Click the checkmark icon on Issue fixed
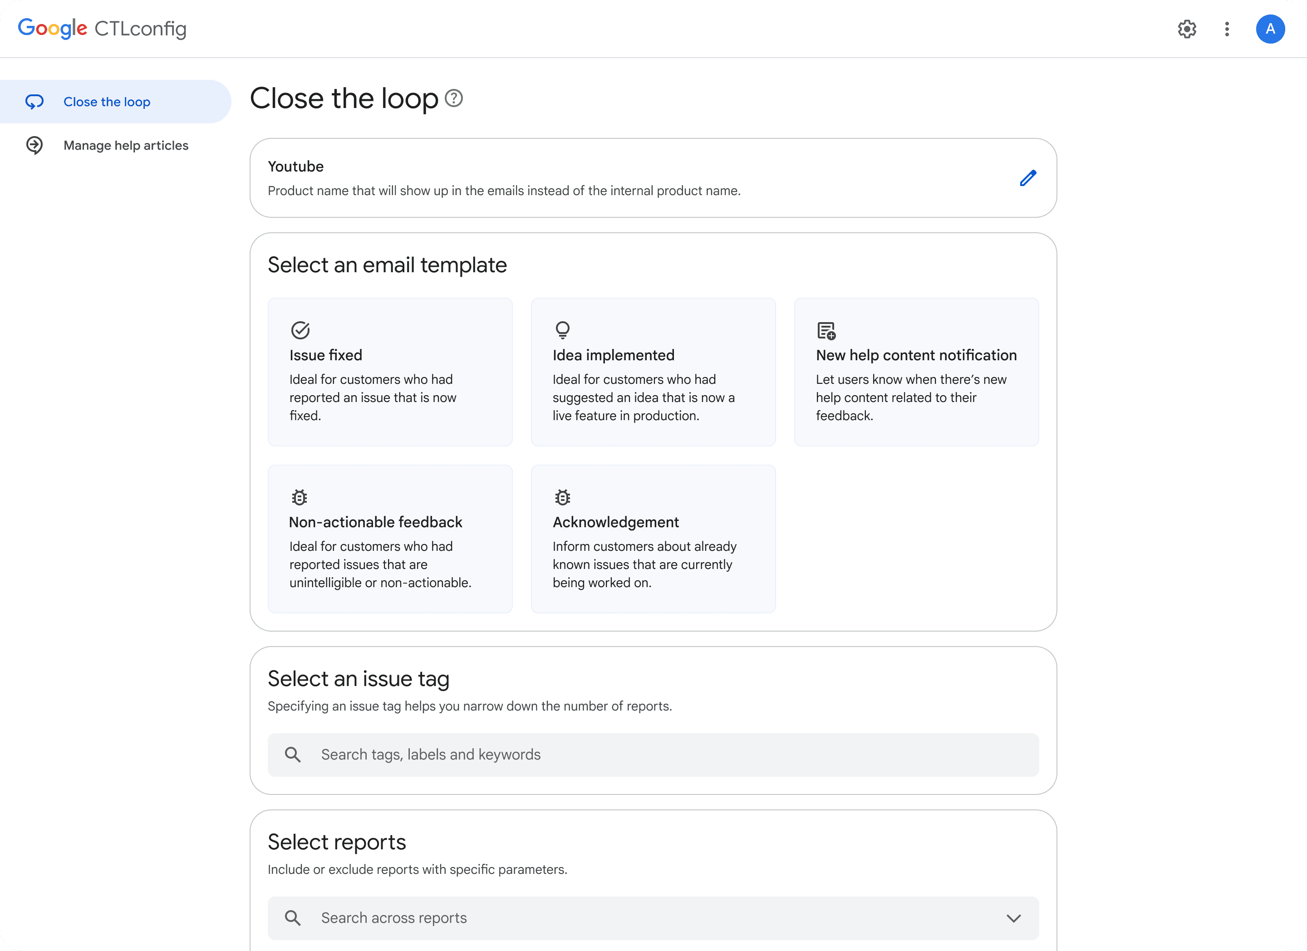This screenshot has height=951, width=1307. pyautogui.click(x=300, y=330)
